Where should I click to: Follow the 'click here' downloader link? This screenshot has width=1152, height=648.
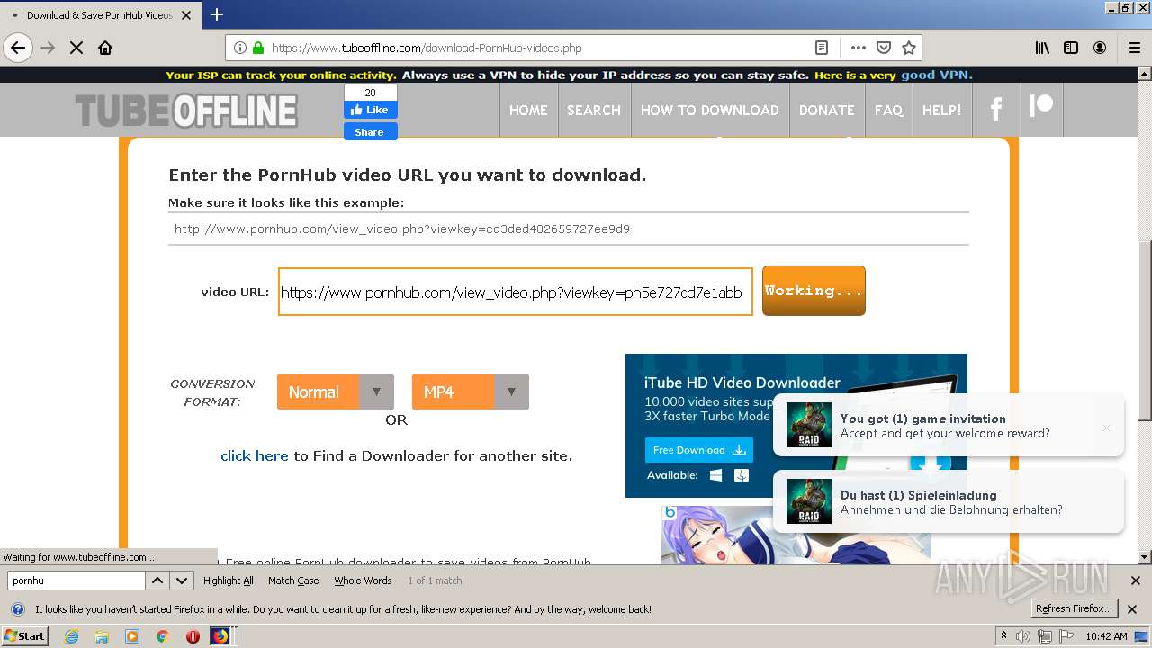coord(255,456)
